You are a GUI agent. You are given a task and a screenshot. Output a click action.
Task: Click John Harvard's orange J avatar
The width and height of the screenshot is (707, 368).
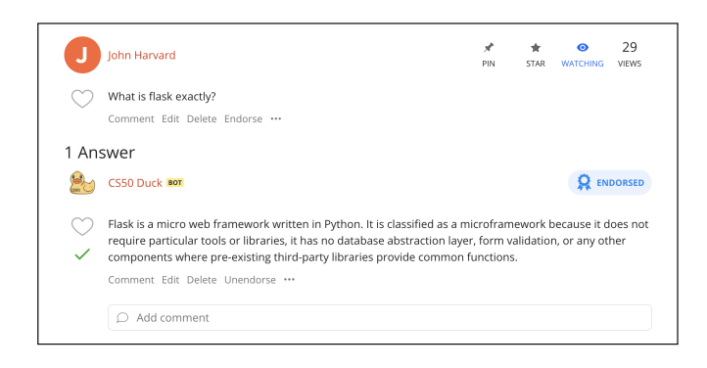click(82, 55)
